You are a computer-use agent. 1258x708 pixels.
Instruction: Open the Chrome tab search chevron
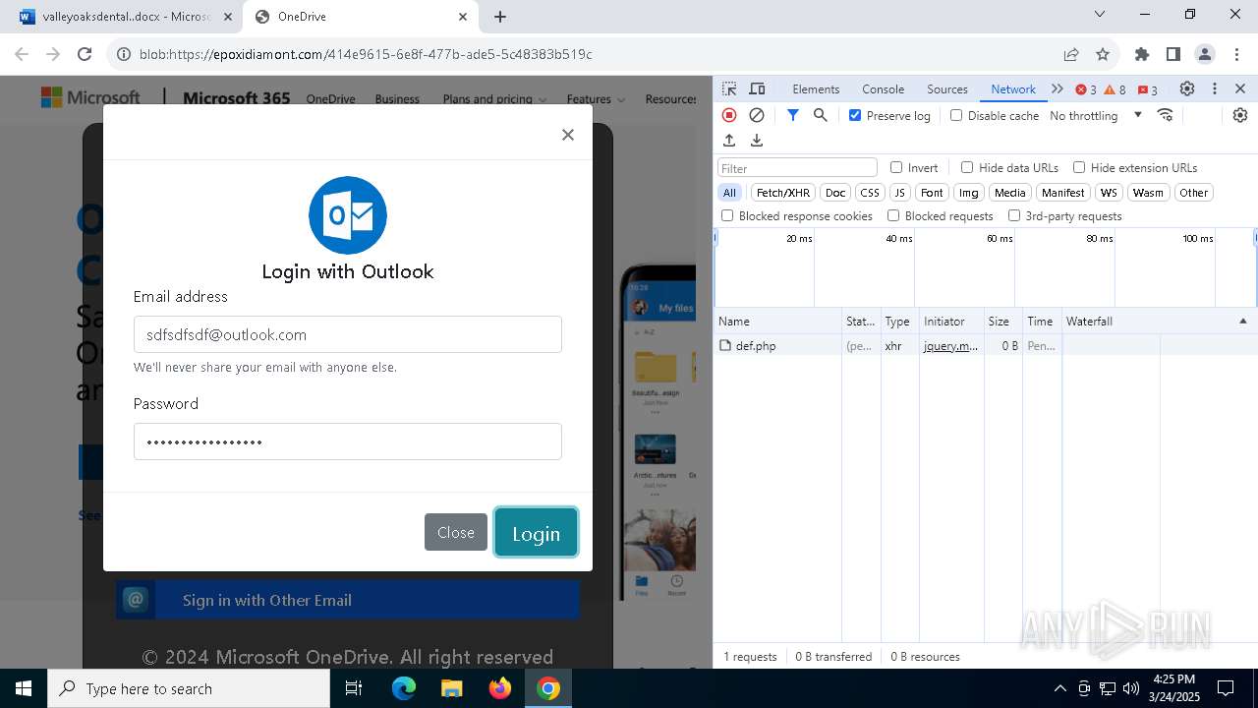1100,14
